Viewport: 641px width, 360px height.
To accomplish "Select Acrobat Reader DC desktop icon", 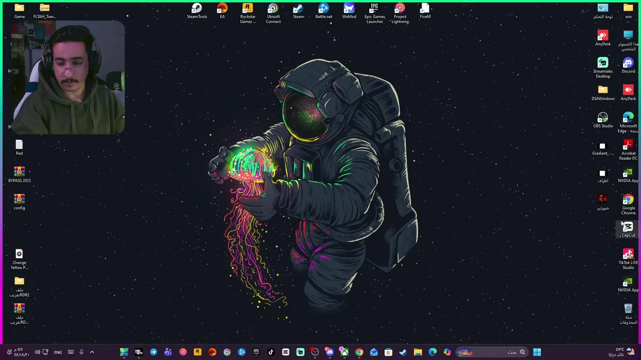I will pos(628,150).
